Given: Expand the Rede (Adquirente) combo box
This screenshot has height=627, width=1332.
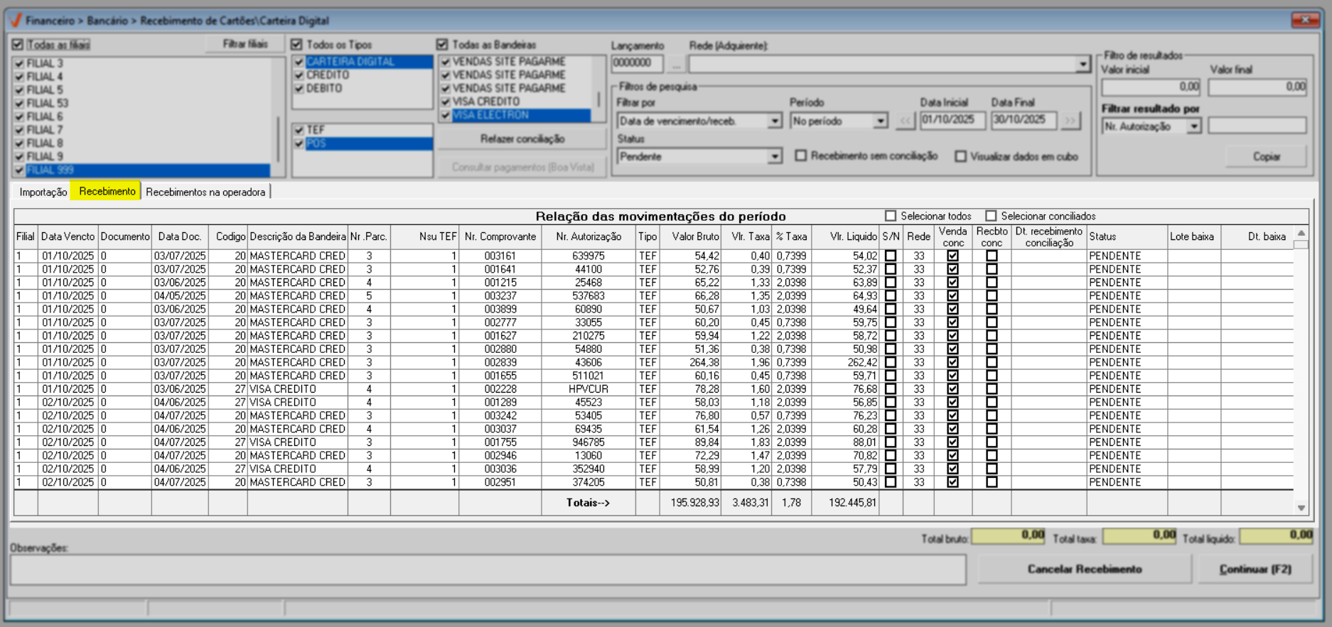Looking at the screenshot, I should pos(1082,64).
